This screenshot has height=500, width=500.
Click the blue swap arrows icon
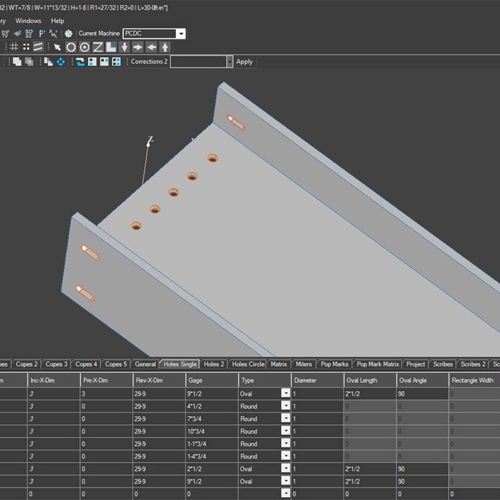(80, 62)
